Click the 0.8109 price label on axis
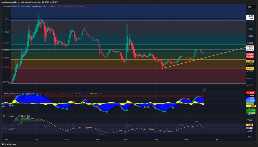The width and height of the screenshot is (258, 147). pyautogui.click(x=250, y=47)
